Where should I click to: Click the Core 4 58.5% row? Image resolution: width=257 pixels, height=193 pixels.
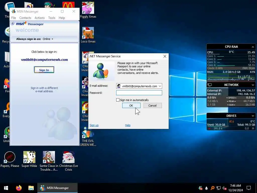231,65
